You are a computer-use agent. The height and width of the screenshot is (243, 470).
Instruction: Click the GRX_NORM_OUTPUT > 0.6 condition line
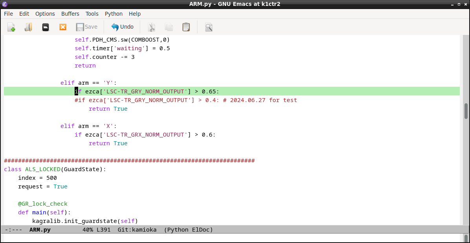[145, 135]
